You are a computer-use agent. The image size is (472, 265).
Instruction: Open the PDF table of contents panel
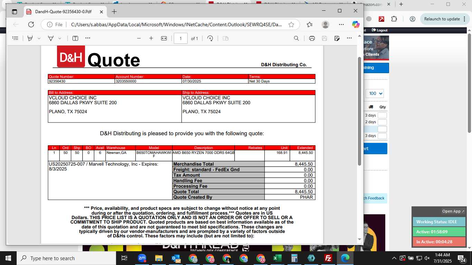(x=15, y=38)
